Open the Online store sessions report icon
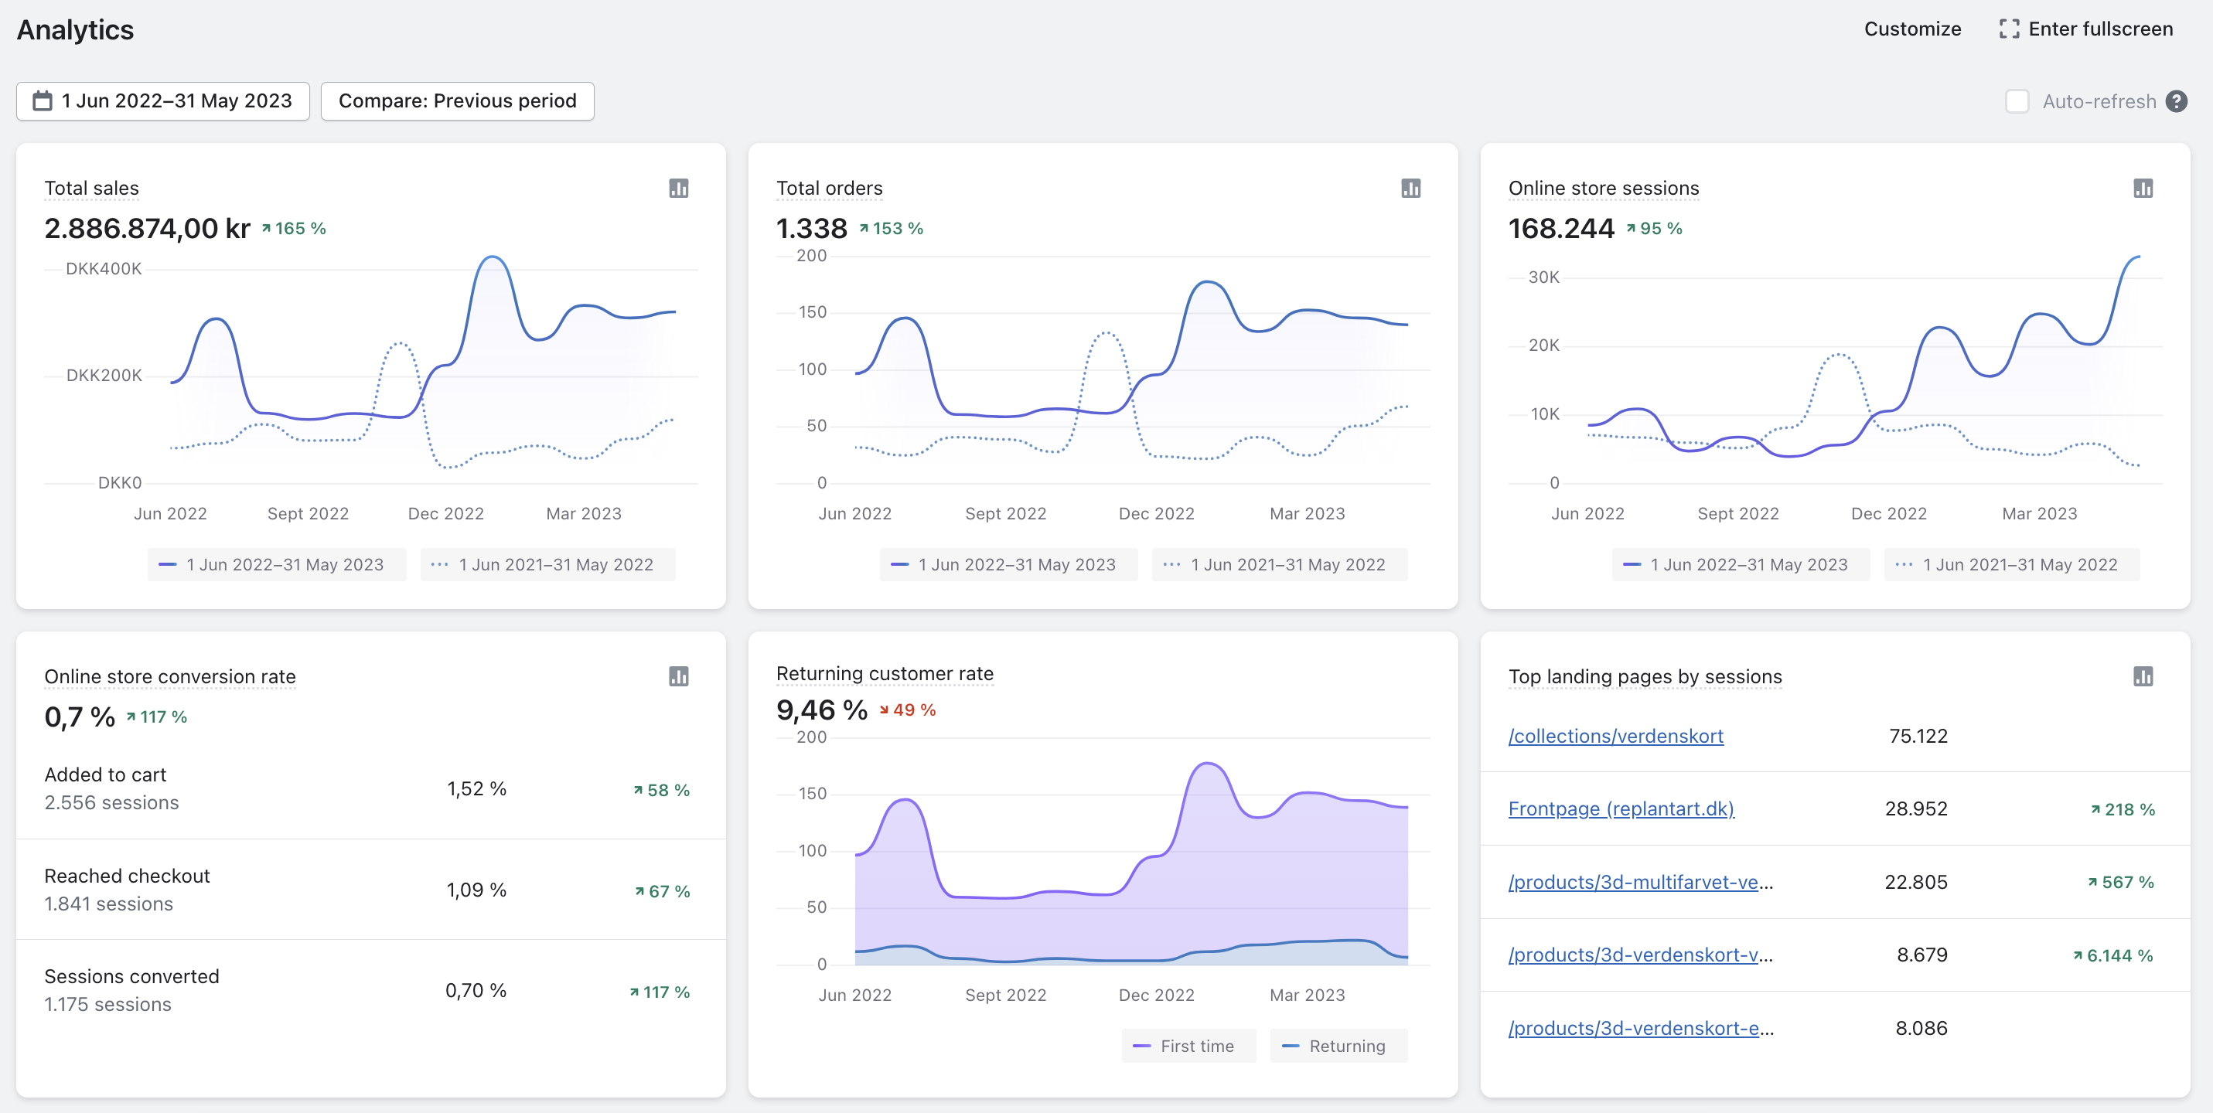The image size is (2213, 1113). pyautogui.click(x=2142, y=188)
